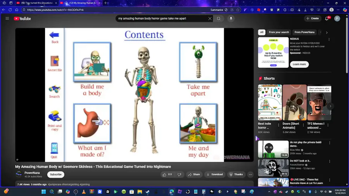Image resolution: width=349 pixels, height=196 pixels.
Task: Open Windows taskbar search
Action: [x=52, y=192]
